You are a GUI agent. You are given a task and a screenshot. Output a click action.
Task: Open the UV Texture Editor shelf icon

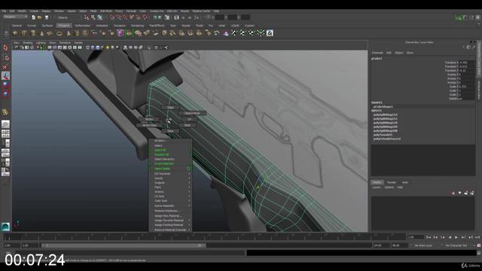coord(270,33)
